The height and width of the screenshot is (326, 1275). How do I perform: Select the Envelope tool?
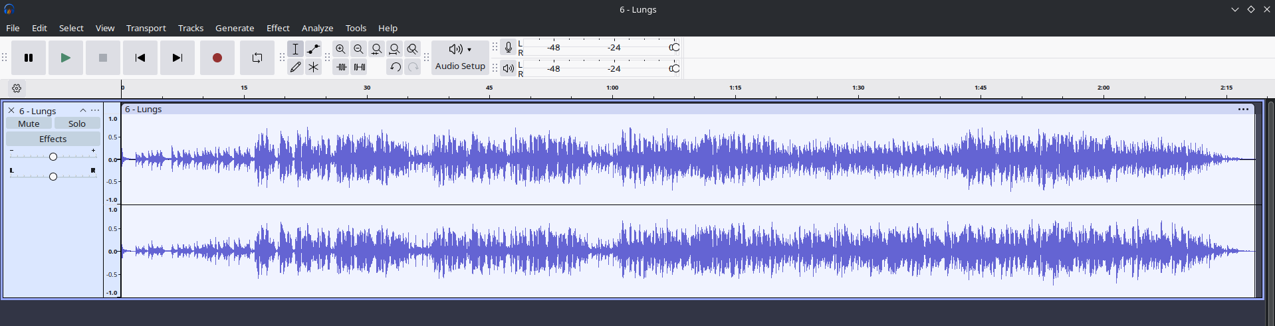[314, 49]
